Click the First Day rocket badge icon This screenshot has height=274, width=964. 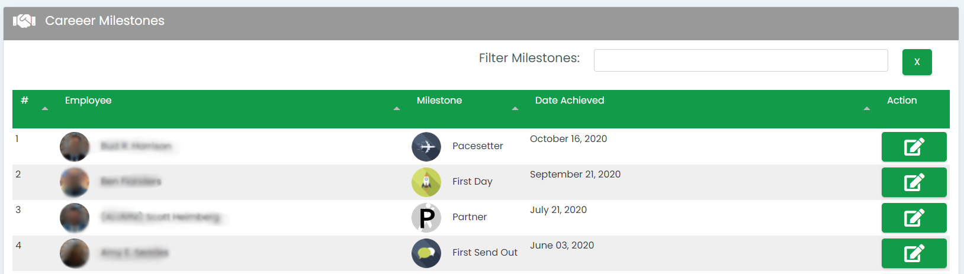pyautogui.click(x=426, y=182)
